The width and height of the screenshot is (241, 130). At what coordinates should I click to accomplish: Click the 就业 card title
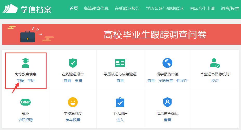[x=25, y=113]
